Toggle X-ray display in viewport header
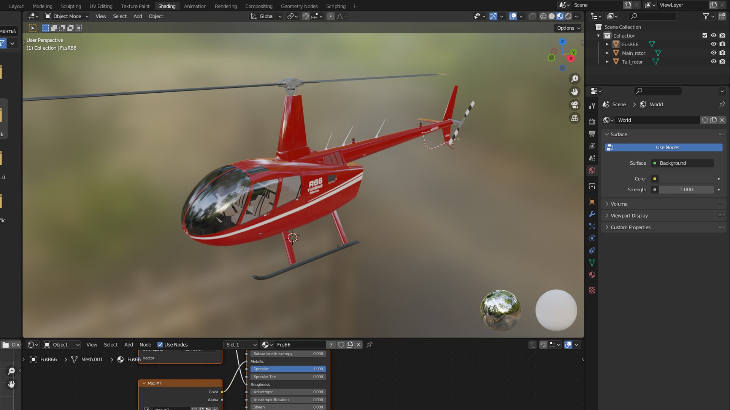 pyautogui.click(x=532, y=16)
